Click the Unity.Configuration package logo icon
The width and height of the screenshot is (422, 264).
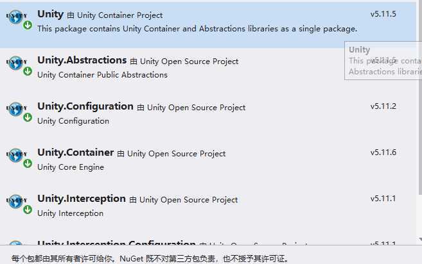(15, 109)
